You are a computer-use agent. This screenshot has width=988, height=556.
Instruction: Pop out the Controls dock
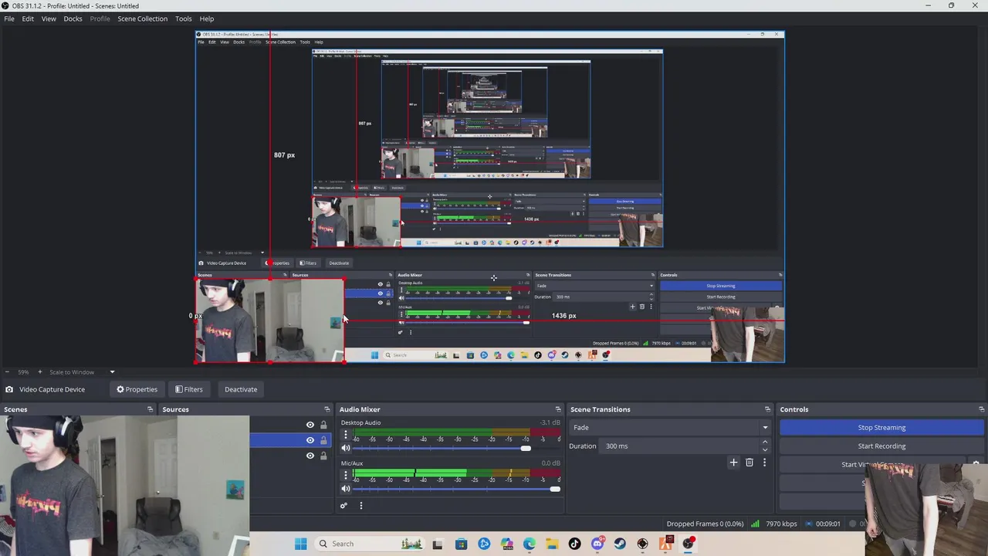pos(981,409)
